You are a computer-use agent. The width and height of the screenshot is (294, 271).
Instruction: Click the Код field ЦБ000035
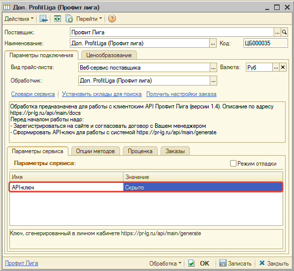(x=266, y=43)
